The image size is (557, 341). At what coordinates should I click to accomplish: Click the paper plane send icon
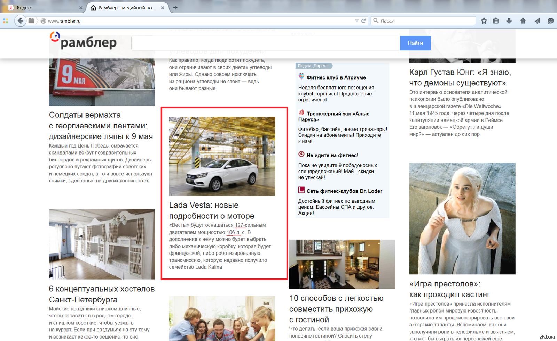(537, 21)
